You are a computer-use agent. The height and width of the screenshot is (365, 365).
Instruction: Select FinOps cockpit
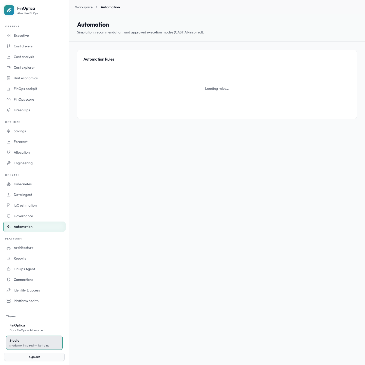(x=34, y=89)
